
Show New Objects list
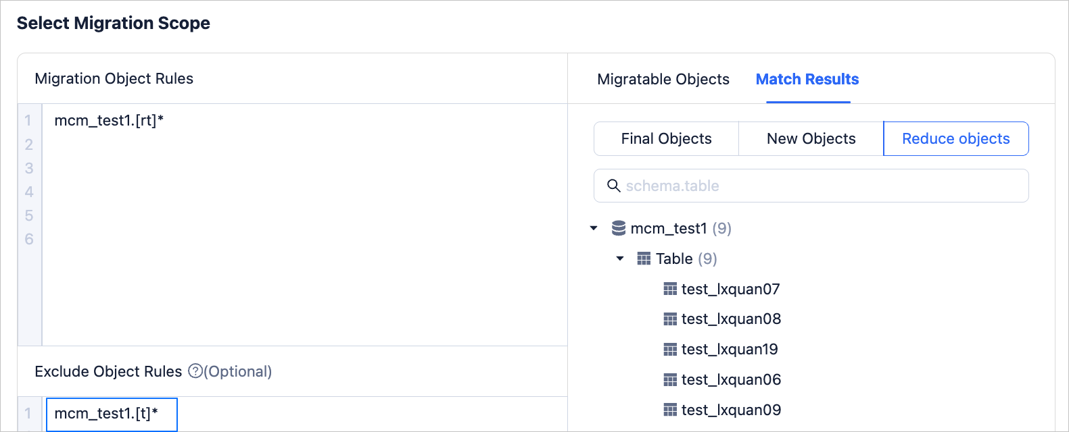pyautogui.click(x=811, y=139)
